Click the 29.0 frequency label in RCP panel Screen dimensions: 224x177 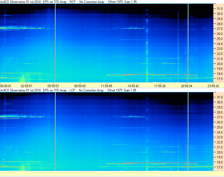(220, 19)
